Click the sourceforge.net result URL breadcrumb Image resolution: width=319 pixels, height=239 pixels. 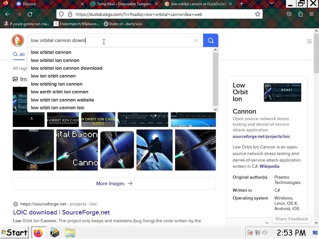coord(59,204)
